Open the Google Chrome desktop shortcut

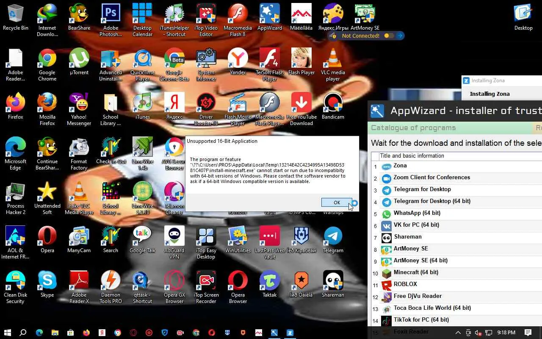click(47, 65)
